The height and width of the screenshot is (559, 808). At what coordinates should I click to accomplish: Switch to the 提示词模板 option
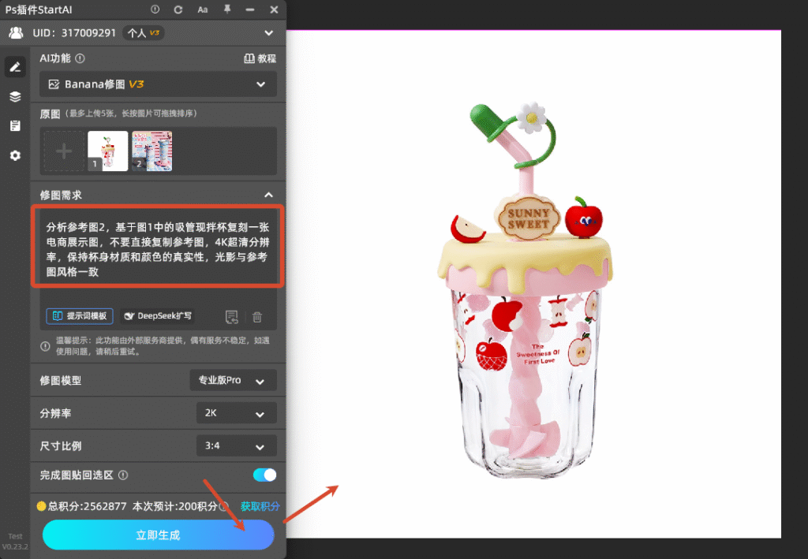click(79, 315)
